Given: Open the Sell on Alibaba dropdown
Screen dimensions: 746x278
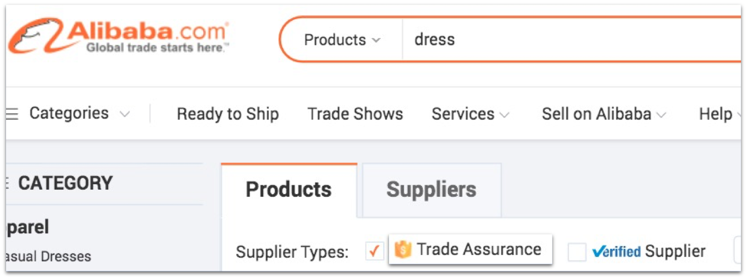Looking at the screenshot, I should (x=604, y=114).
